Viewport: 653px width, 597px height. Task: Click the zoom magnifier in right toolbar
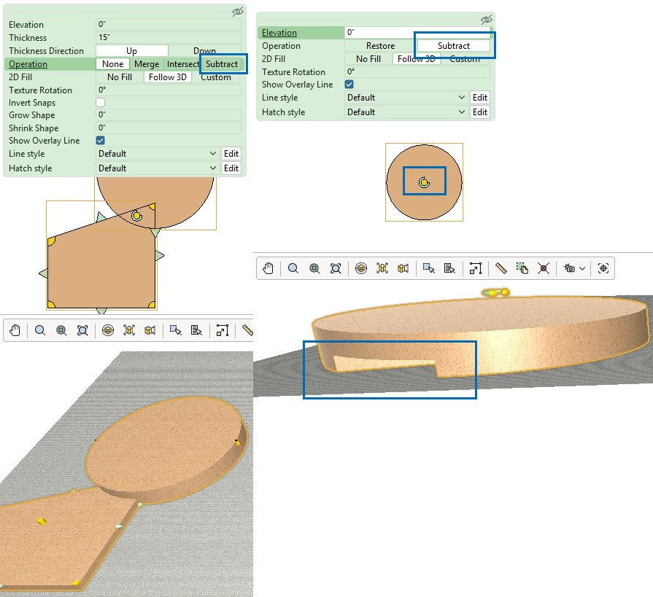[293, 268]
